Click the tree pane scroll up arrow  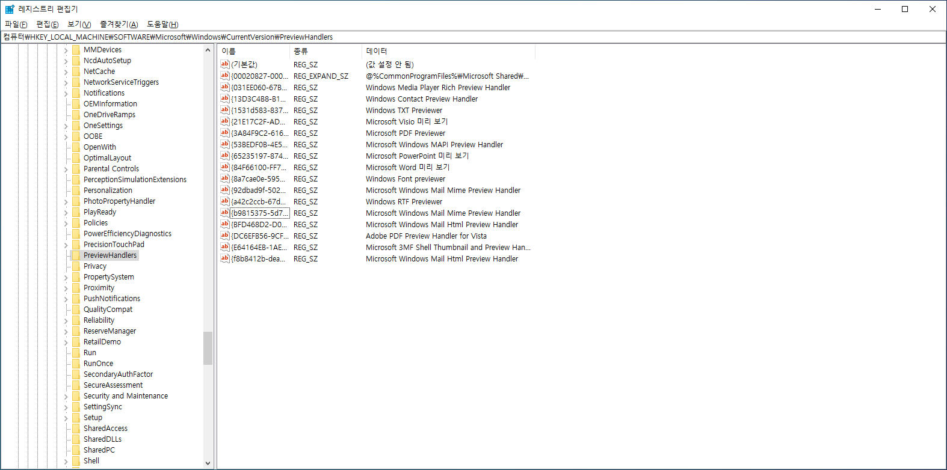click(208, 50)
